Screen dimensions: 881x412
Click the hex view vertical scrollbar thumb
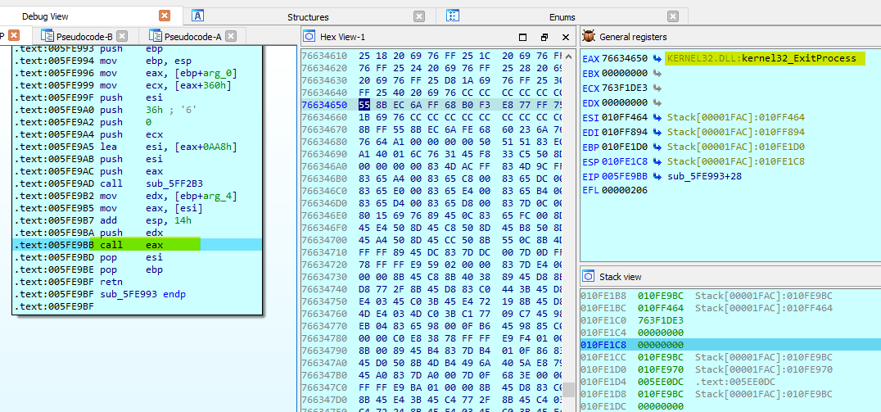point(570,390)
